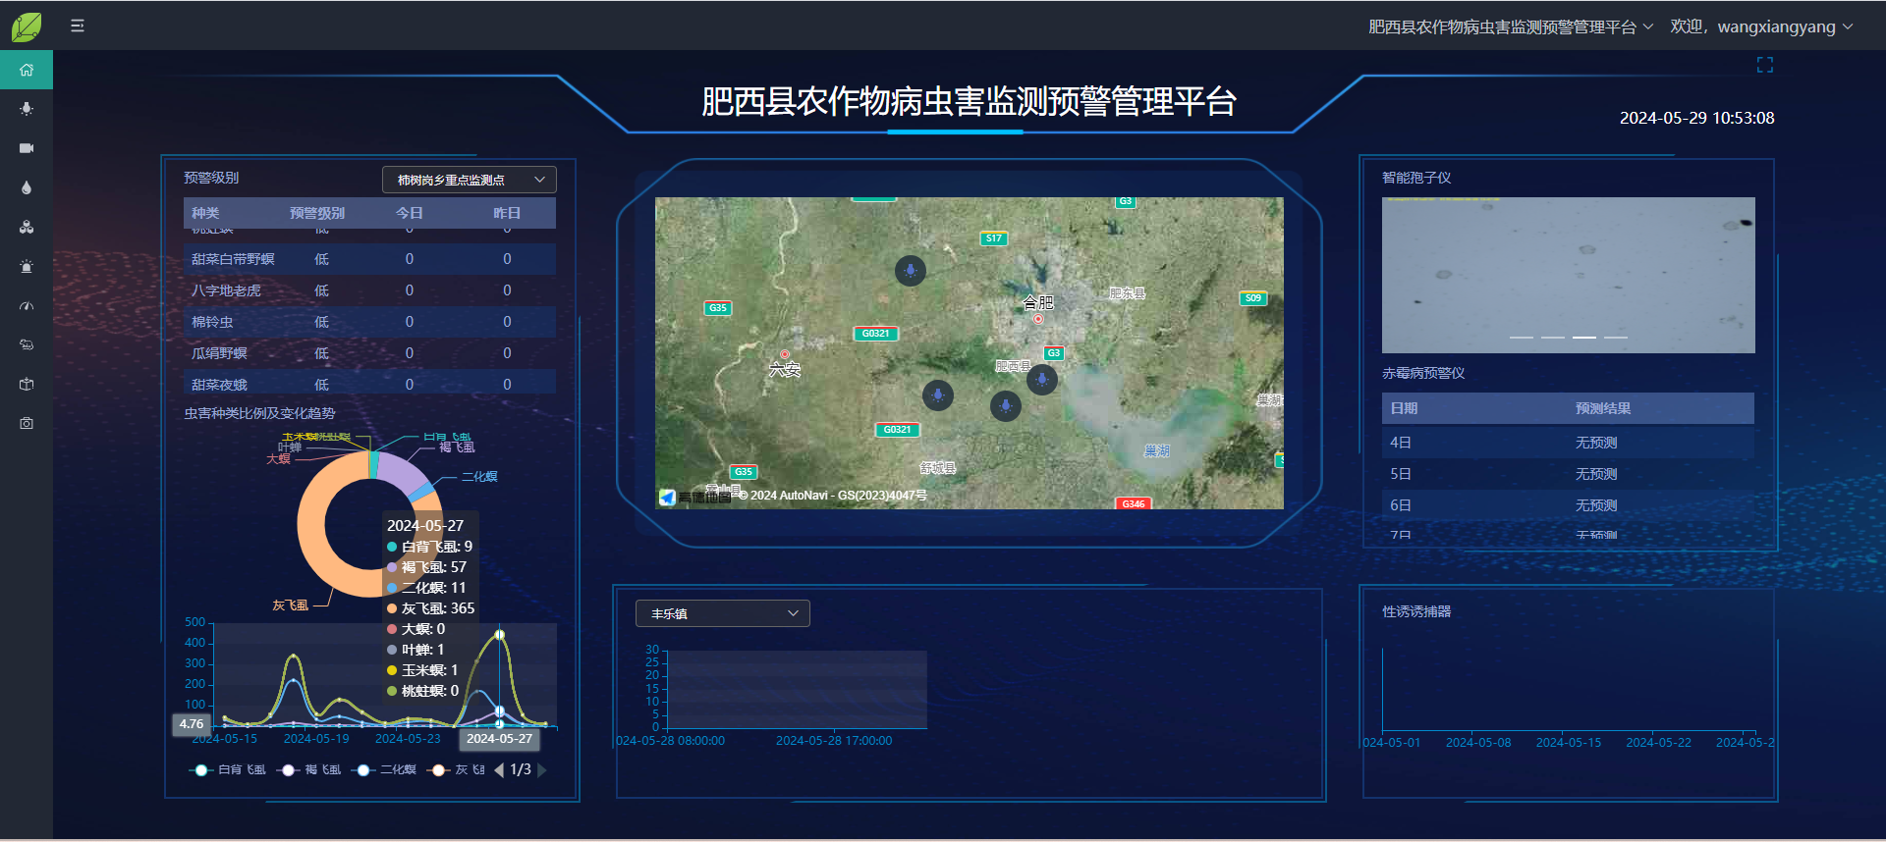Click the 昨日 column header

pos(507,213)
